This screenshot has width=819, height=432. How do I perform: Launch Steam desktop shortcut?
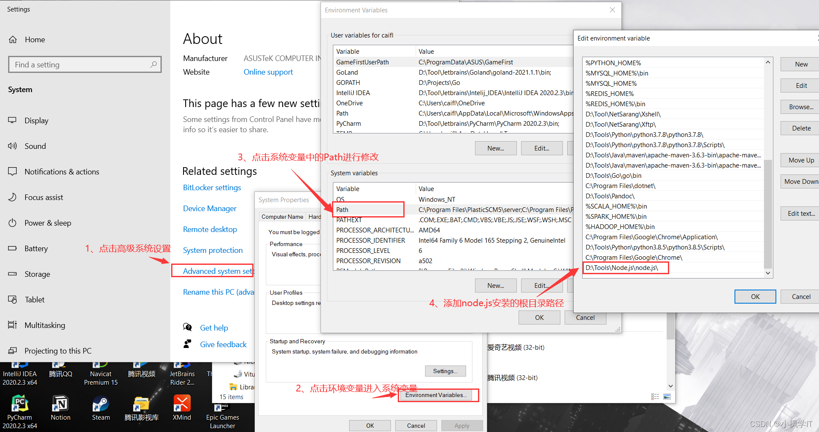tap(101, 408)
